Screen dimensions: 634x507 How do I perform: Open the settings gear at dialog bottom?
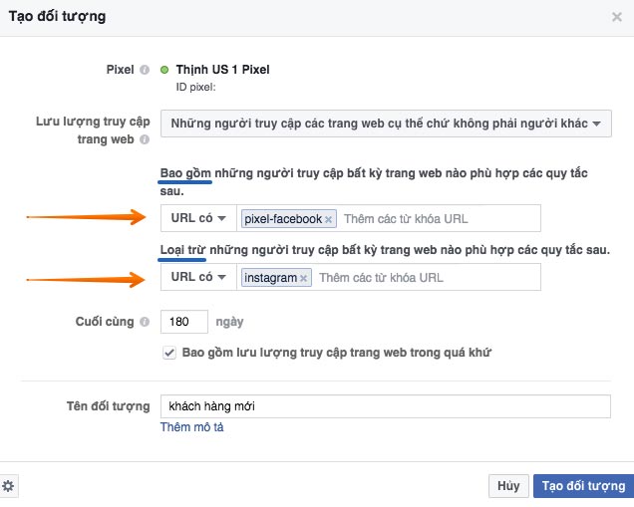[x=8, y=486]
